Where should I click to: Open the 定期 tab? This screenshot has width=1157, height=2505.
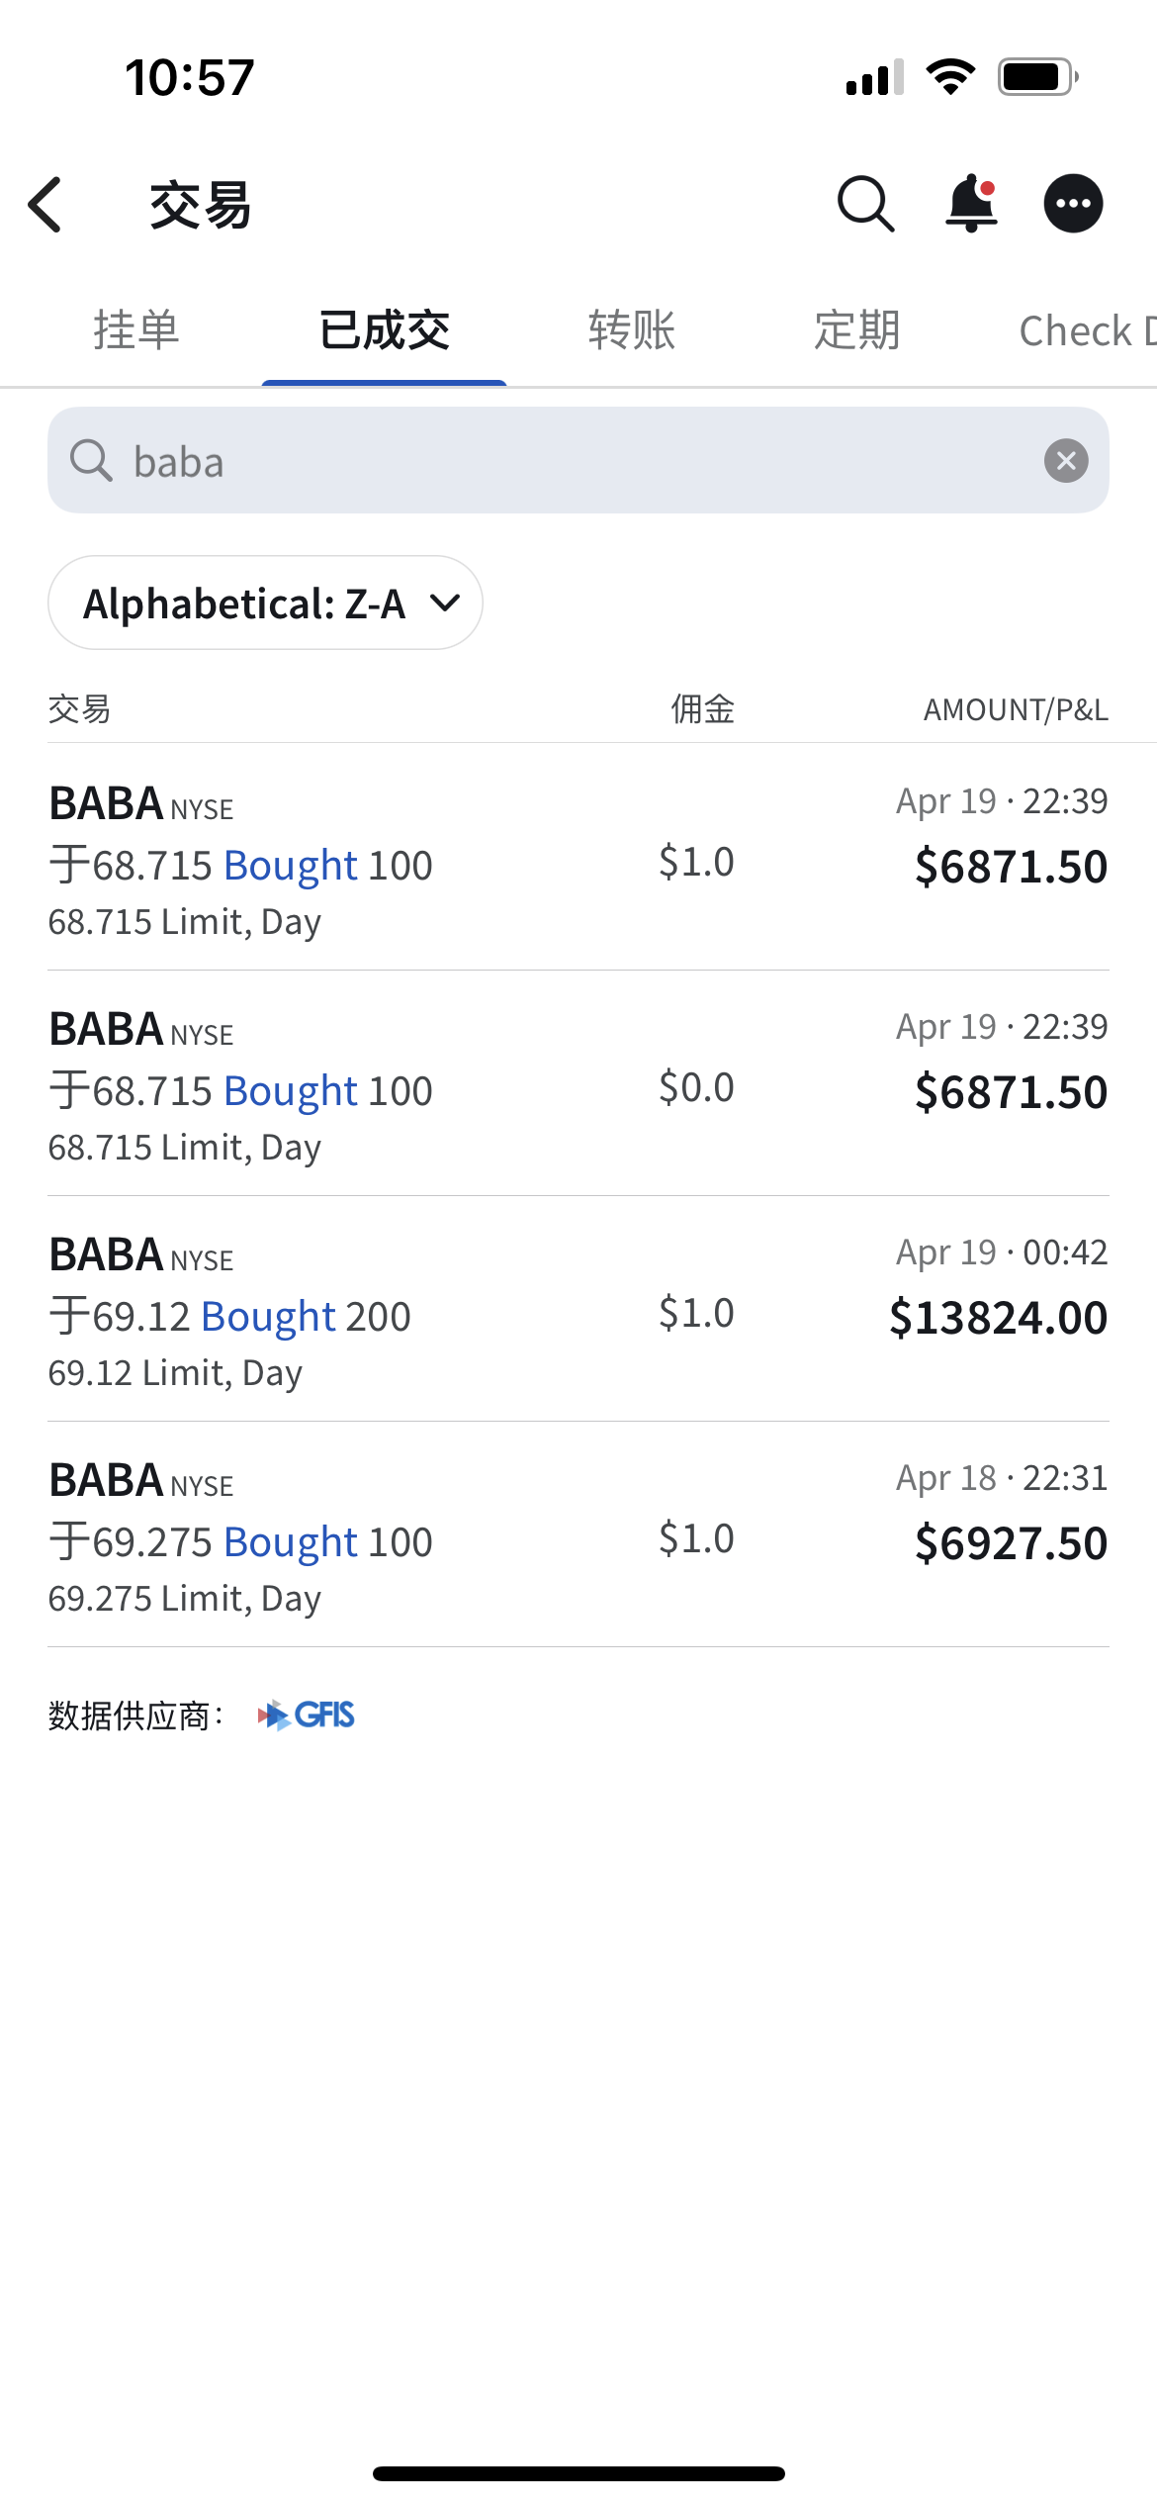(856, 330)
